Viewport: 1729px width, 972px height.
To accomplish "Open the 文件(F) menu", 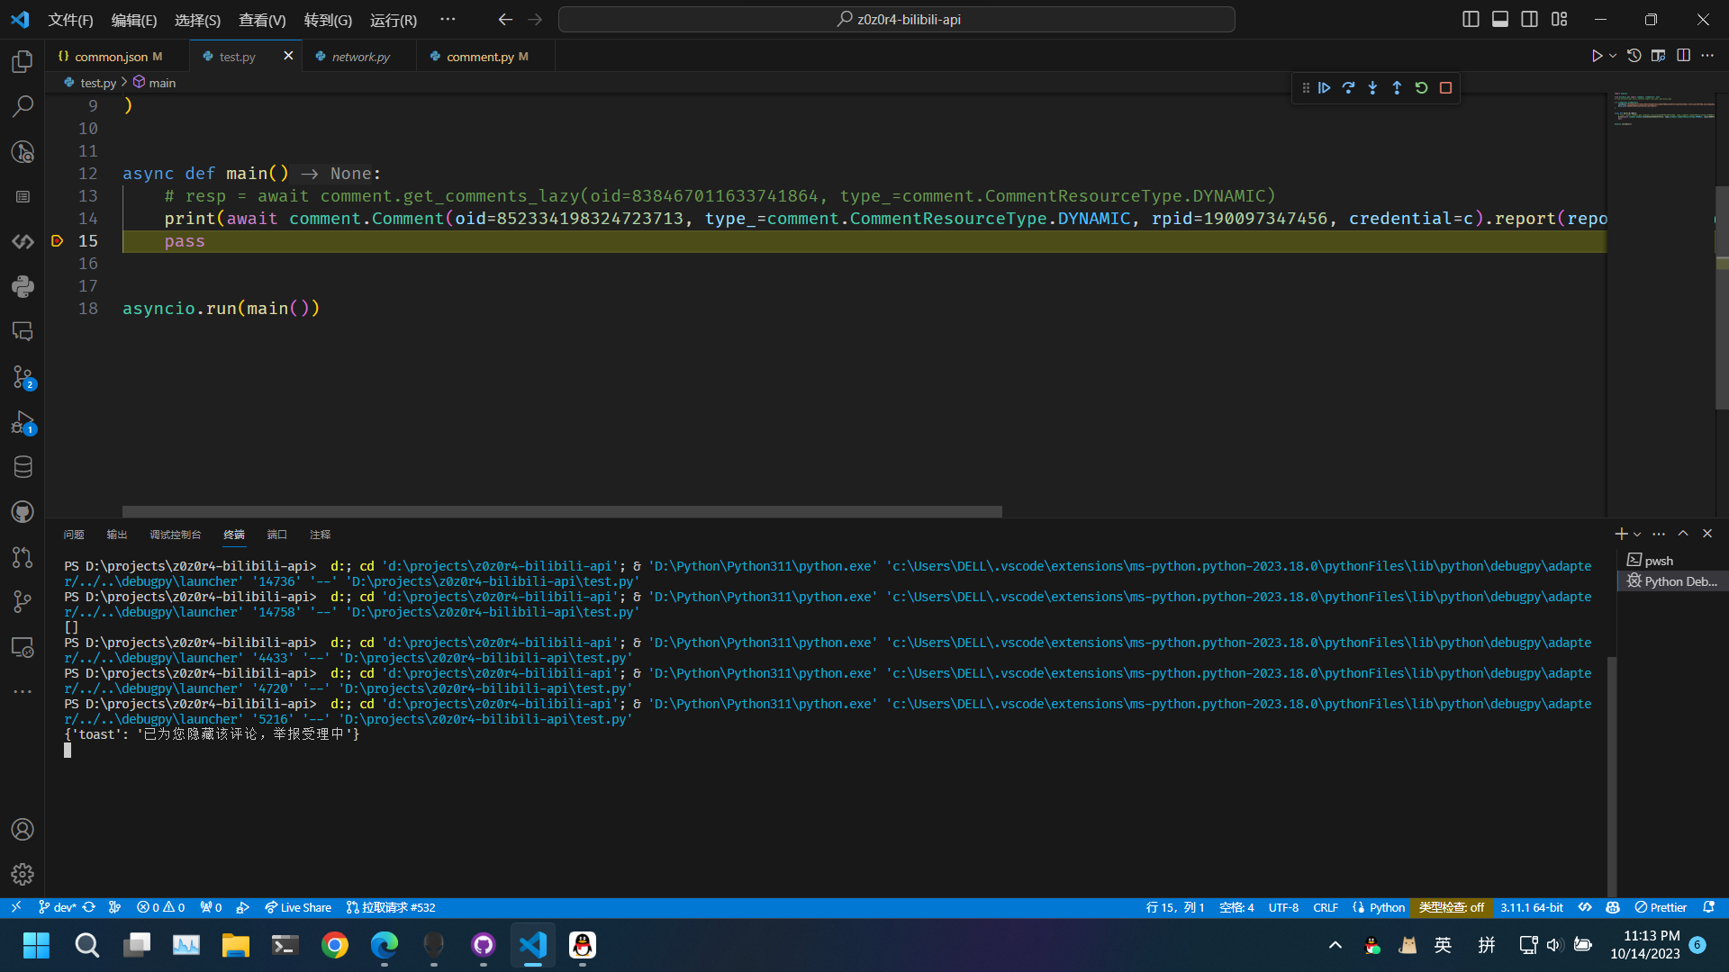I will [x=70, y=20].
